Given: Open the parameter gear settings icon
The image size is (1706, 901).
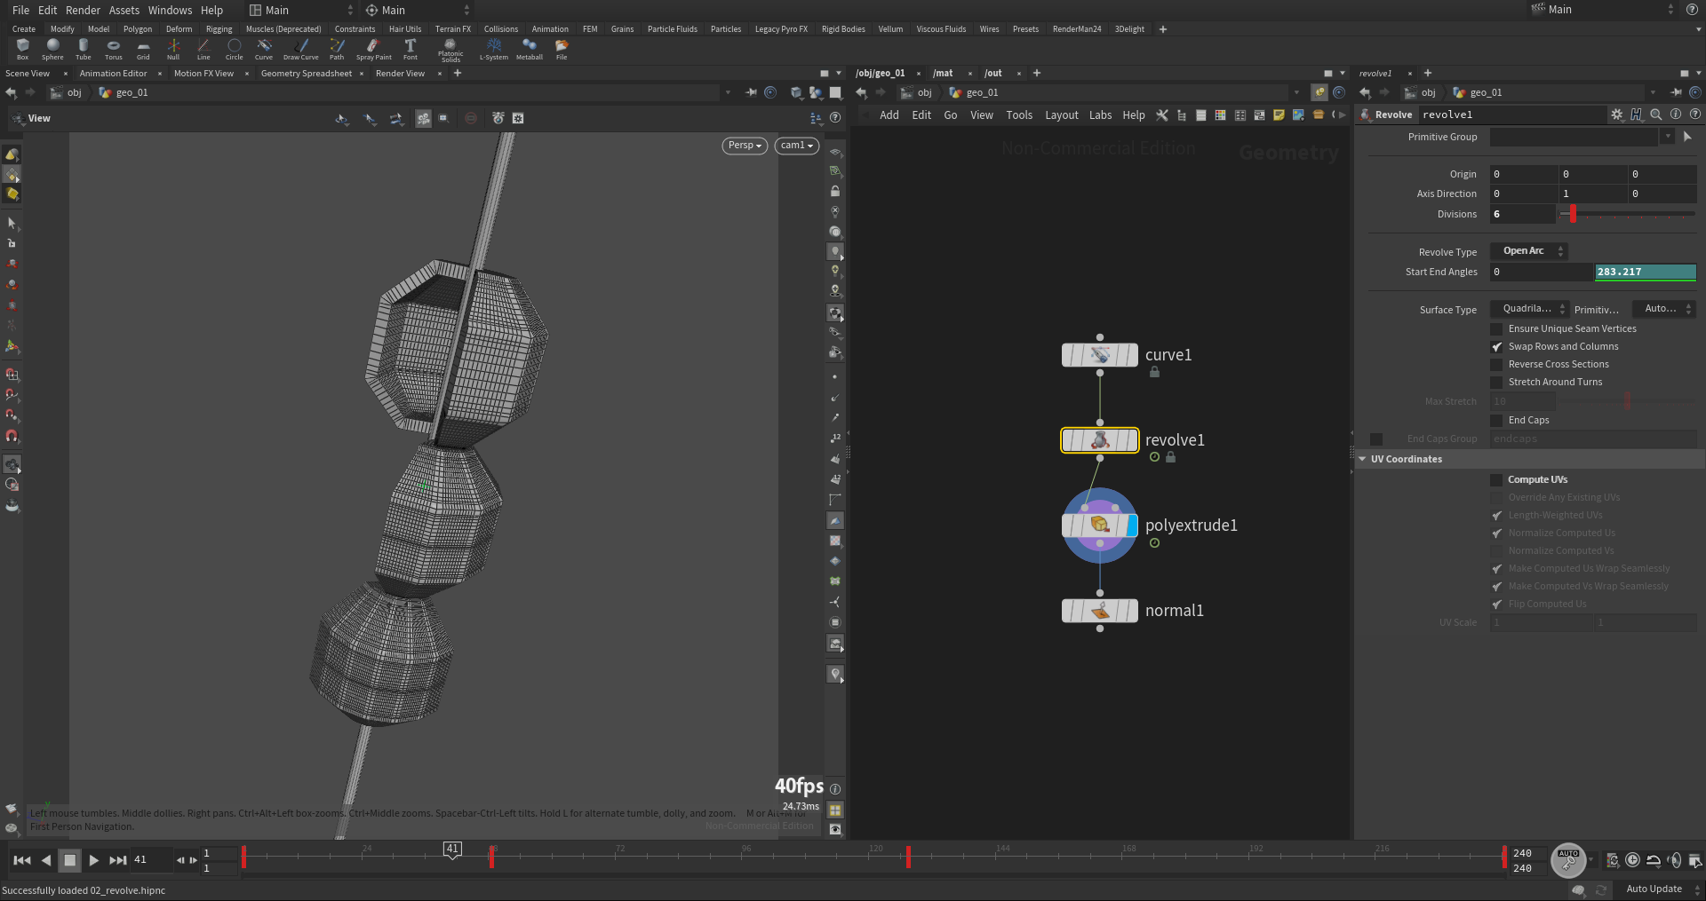Looking at the screenshot, I should [x=1616, y=115].
